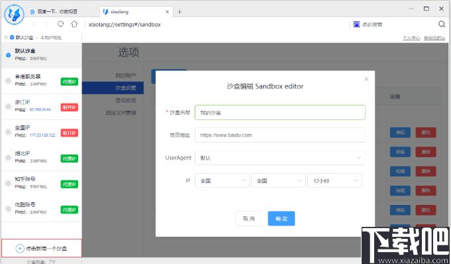
Task: Select the 全国IP sandbox radio
Action: point(9,132)
